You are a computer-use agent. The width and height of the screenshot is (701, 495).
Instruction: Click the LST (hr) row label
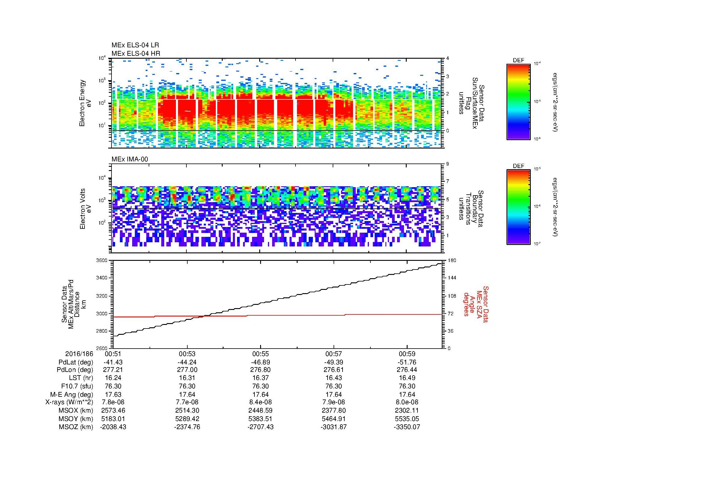point(81,378)
